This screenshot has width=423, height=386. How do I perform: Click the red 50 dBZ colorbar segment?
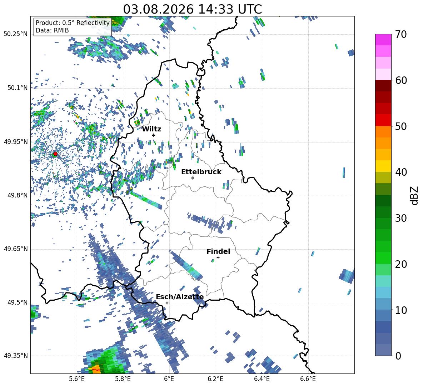pyautogui.click(x=383, y=120)
